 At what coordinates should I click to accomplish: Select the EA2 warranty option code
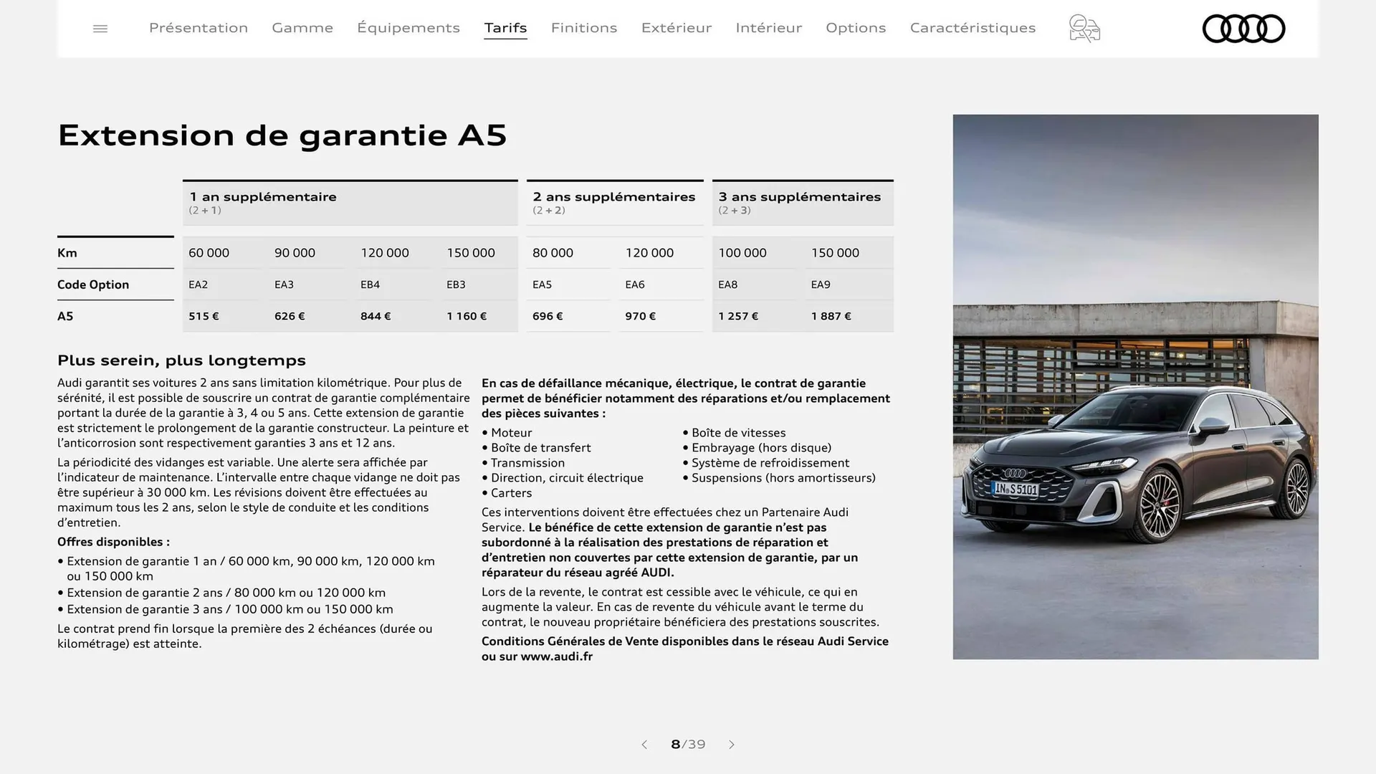tap(196, 285)
